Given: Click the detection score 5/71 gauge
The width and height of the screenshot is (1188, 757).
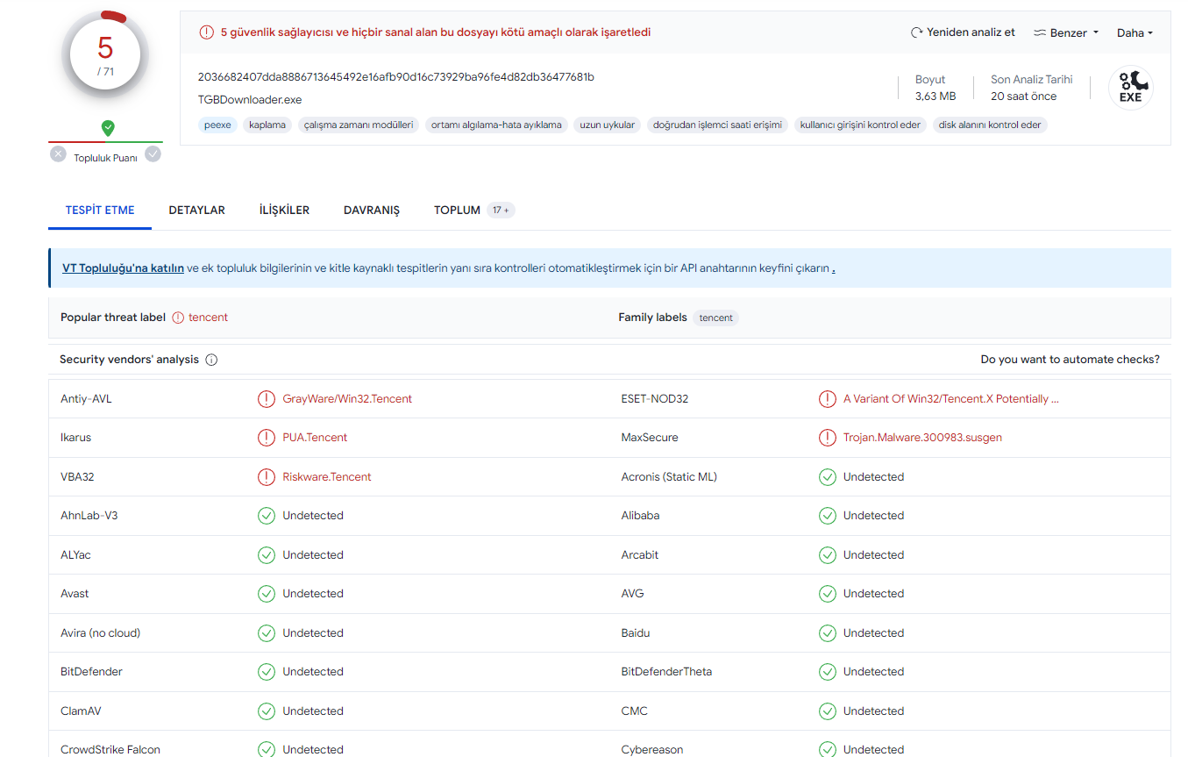Looking at the screenshot, I should (x=105, y=54).
